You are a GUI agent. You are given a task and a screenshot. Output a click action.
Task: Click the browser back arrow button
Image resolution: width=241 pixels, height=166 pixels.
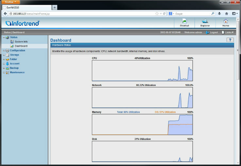[5, 13]
